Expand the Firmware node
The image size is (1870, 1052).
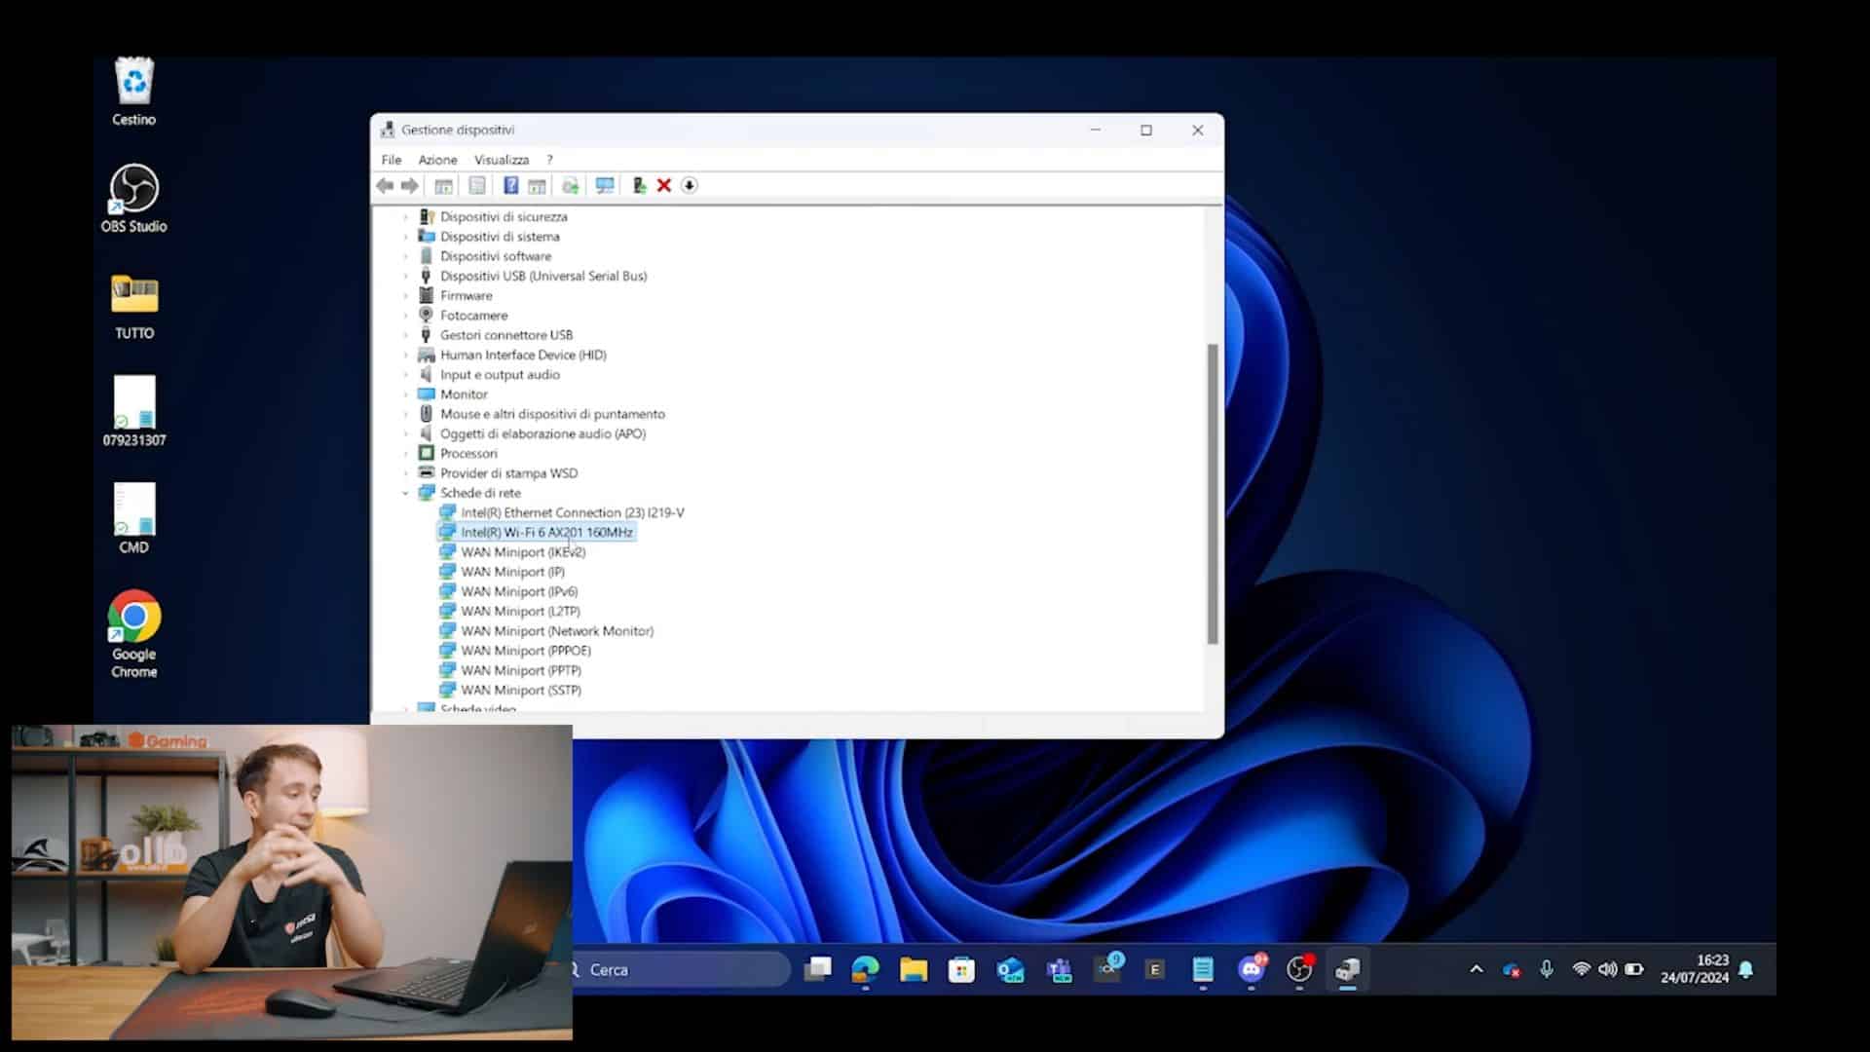pyautogui.click(x=406, y=296)
